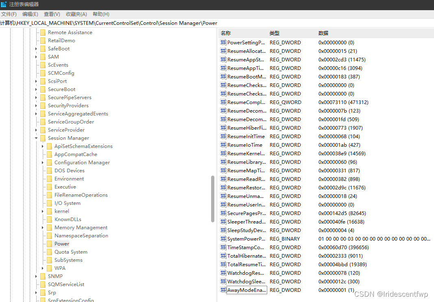Expand the SafeBoot key arrow
Screen dimensions: 434x302
coord(36,49)
